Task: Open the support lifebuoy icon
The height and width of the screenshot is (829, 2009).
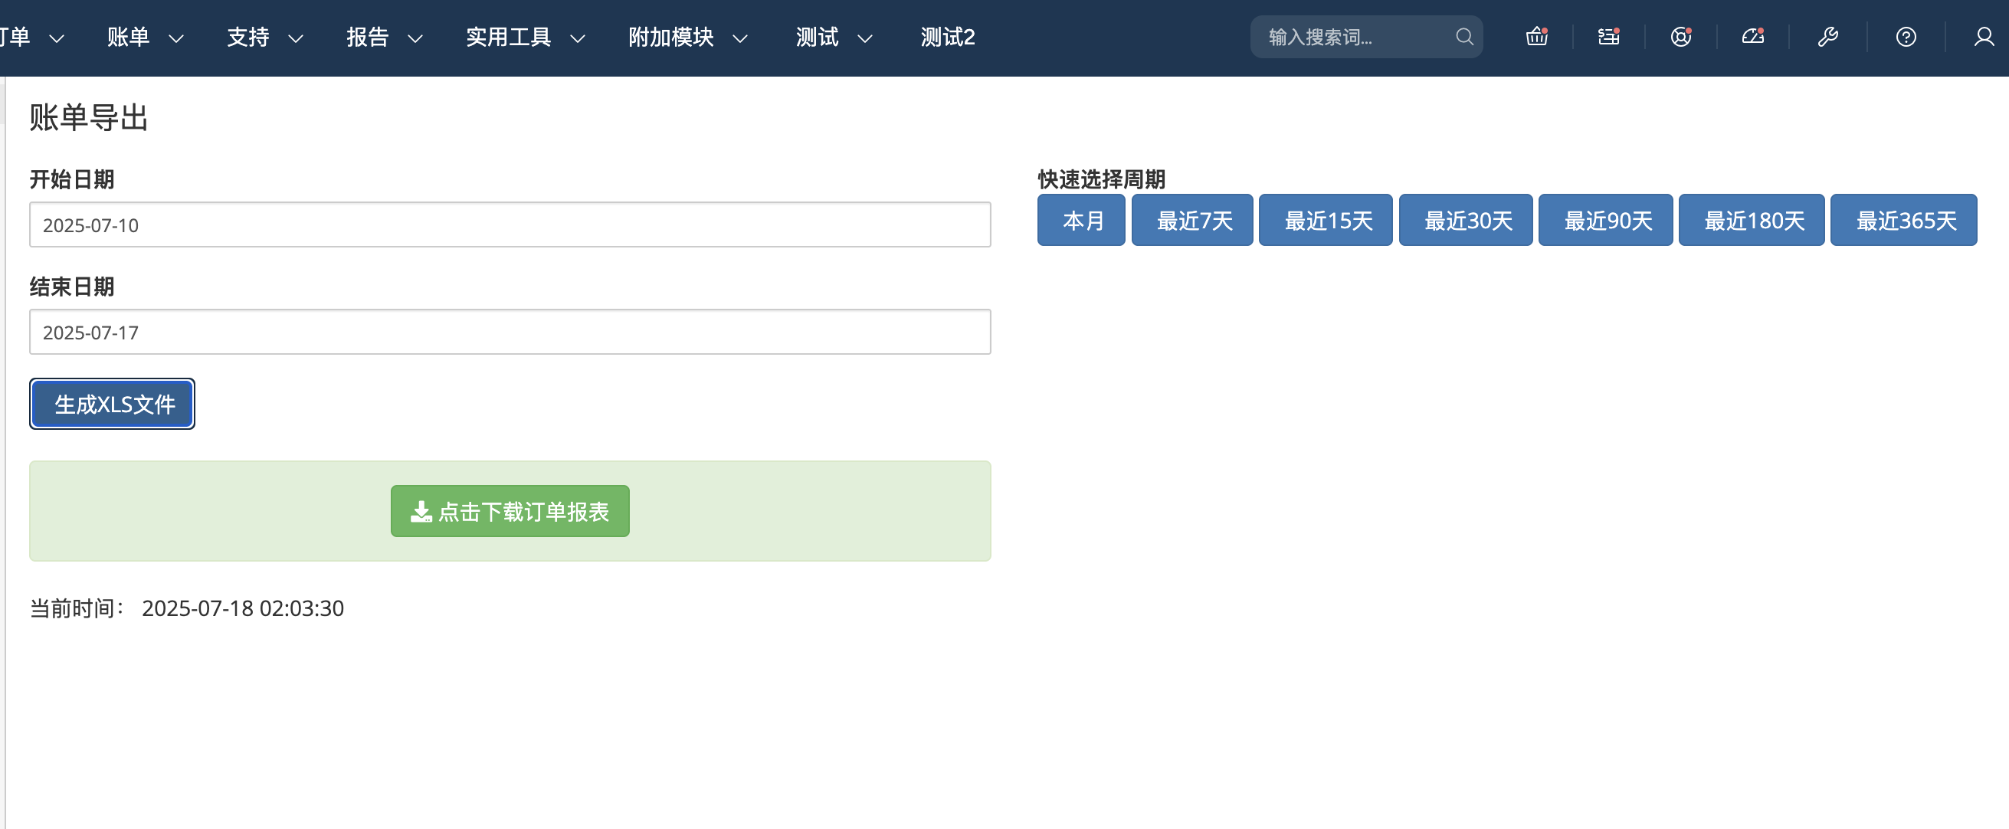Action: 1681,36
